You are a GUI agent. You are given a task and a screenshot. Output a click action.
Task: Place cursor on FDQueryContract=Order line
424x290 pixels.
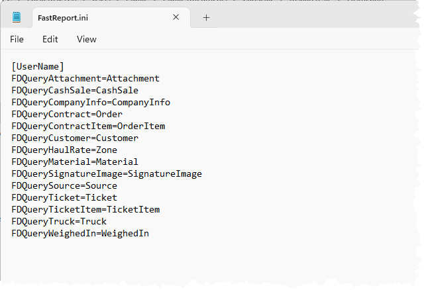[67, 114]
